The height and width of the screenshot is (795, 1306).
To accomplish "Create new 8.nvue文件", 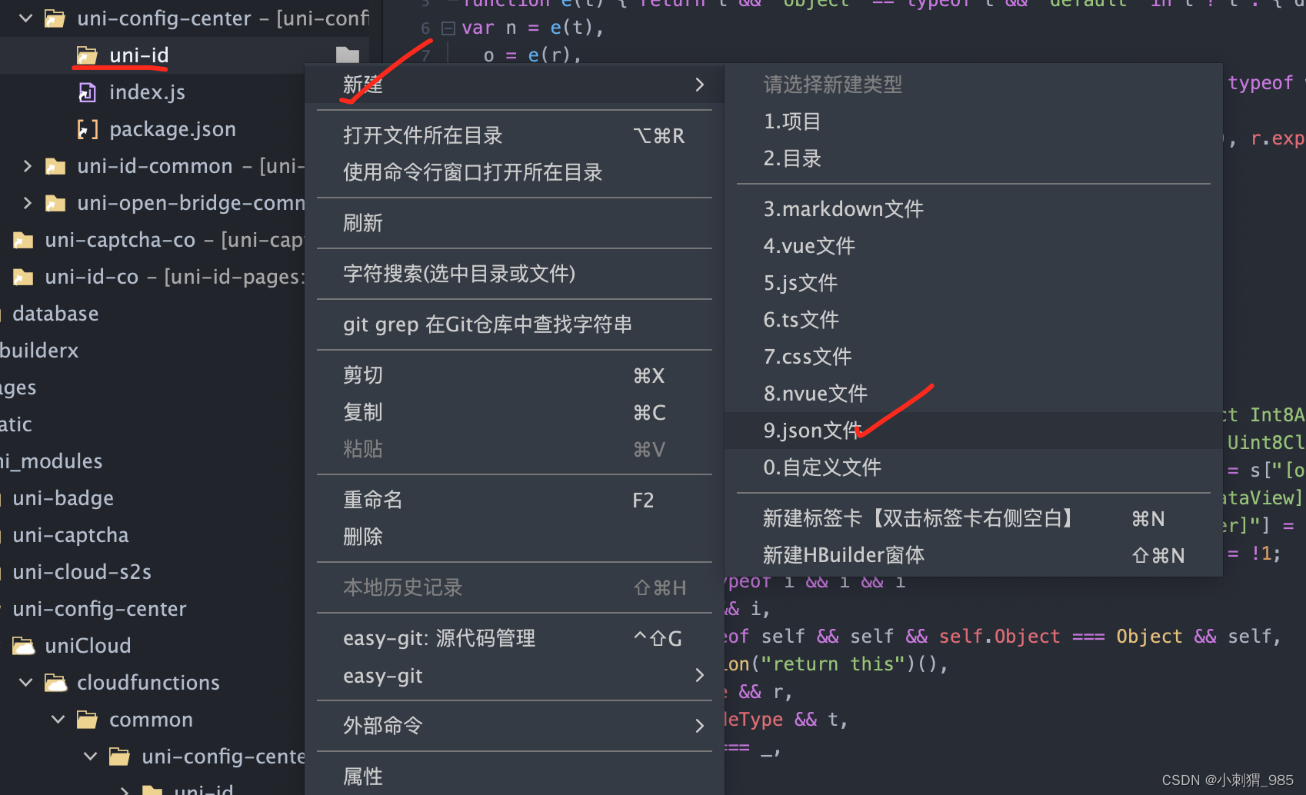I will [x=974, y=394].
